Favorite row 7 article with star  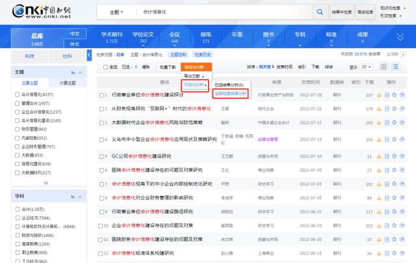(395, 184)
